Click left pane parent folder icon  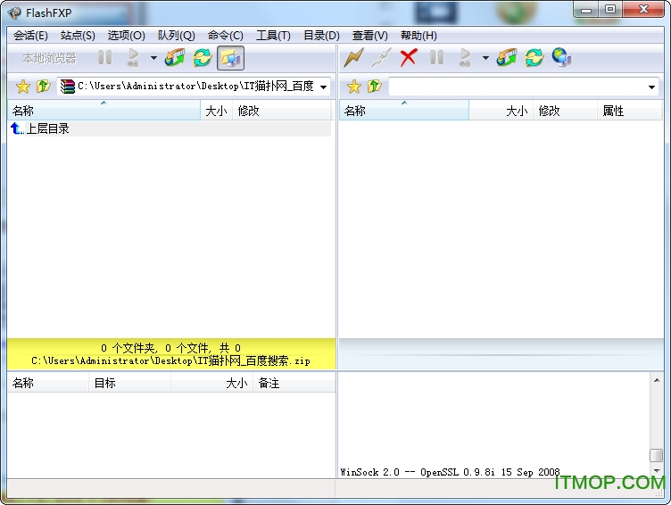[43, 87]
